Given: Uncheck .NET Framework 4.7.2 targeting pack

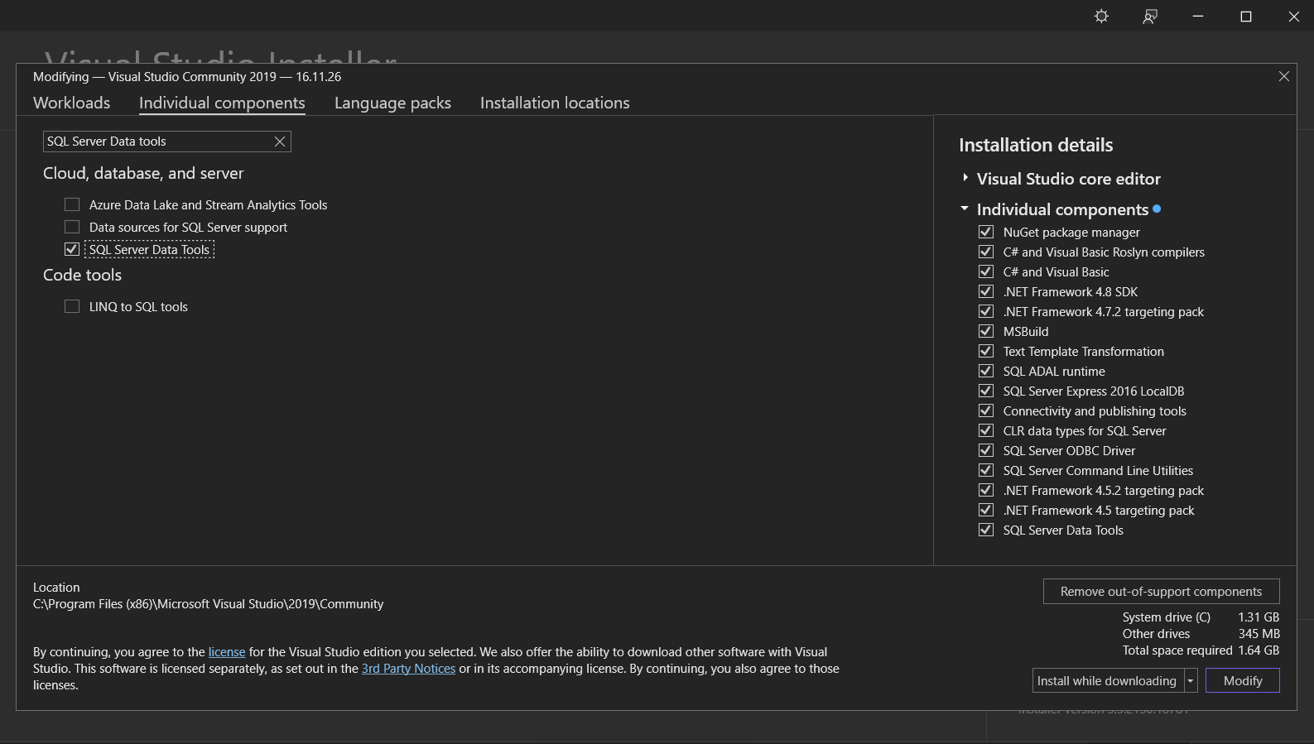Looking at the screenshot, I should click(985, 311).
